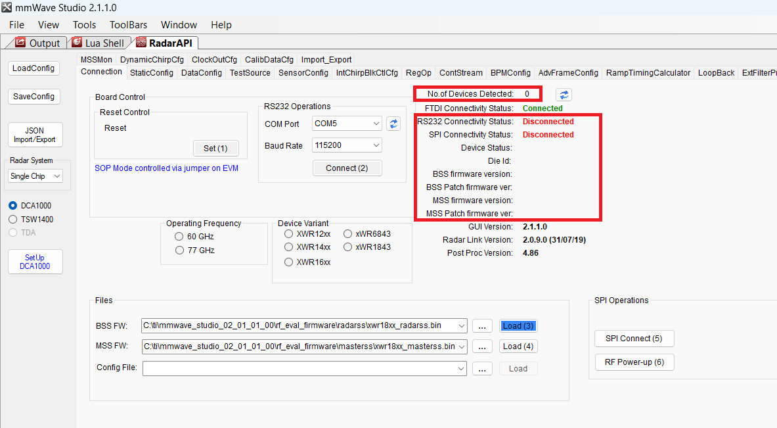The image size is (777, 428).
Task: Open the DynamicChirpCfg tab
Action: tap(152, 60)
